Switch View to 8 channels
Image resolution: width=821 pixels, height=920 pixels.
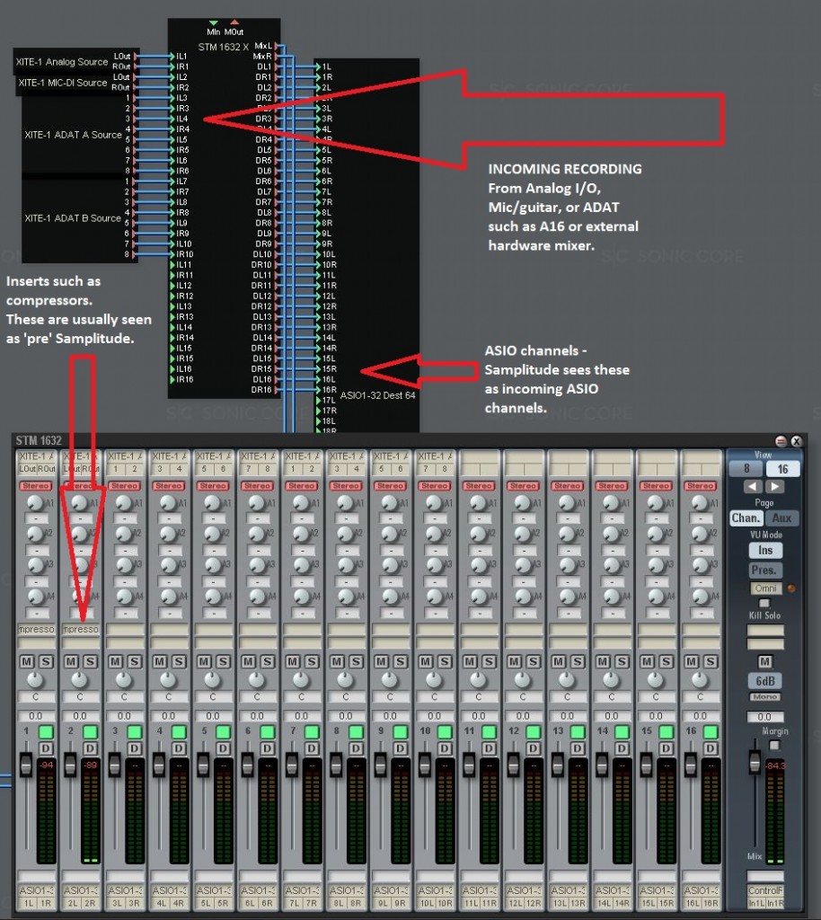coord(746,469)
